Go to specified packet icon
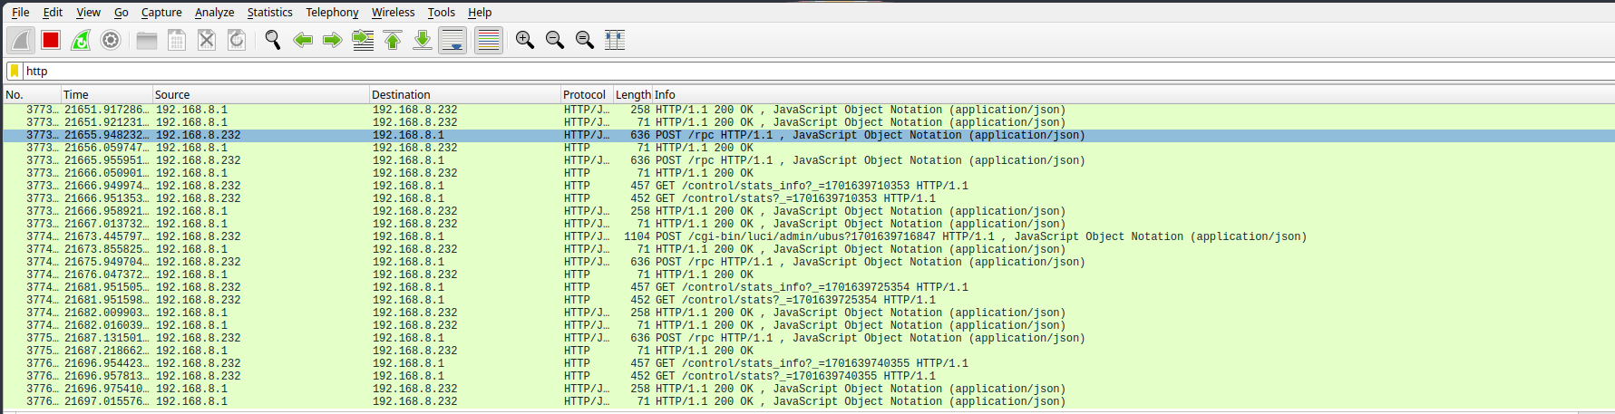Screen dimensions: 1615x414 363,40
